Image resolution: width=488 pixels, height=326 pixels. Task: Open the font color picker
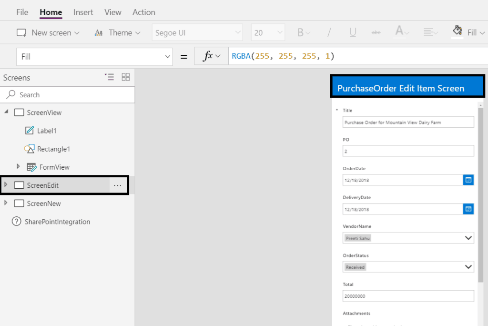point(400,32)
